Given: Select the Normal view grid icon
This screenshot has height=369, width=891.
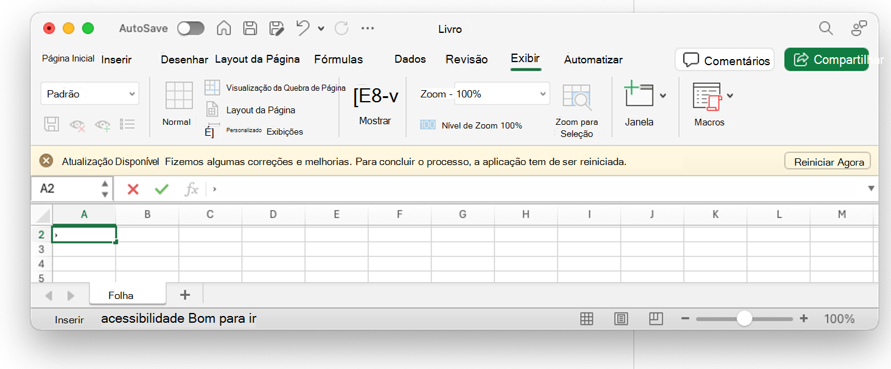Looking at the screenshot, I should (x=179, y=96).
